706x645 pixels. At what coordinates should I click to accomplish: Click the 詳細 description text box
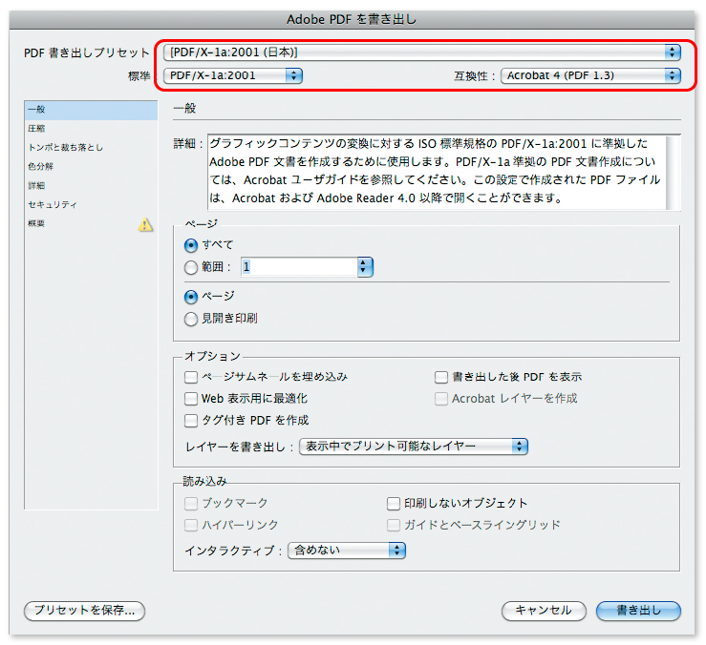(437, 173)
